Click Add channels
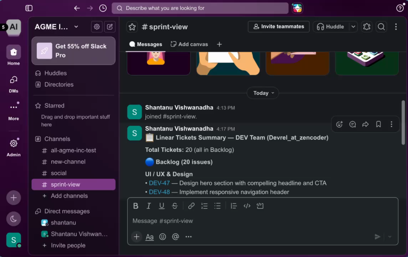The image size is (408, 257). pos(73,196)
